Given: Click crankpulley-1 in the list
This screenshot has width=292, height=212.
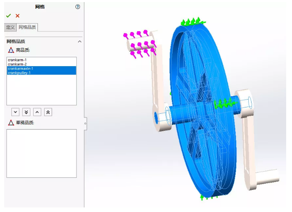Looking at the screenshot, I should point(19,73).
